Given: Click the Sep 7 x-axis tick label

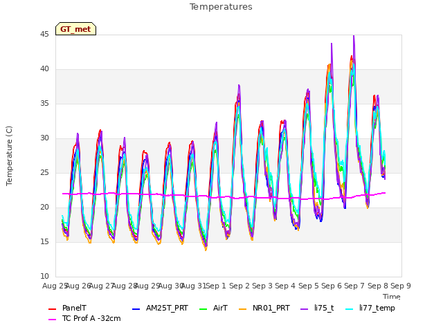Looking at the screenshot, I should [354, 286].
